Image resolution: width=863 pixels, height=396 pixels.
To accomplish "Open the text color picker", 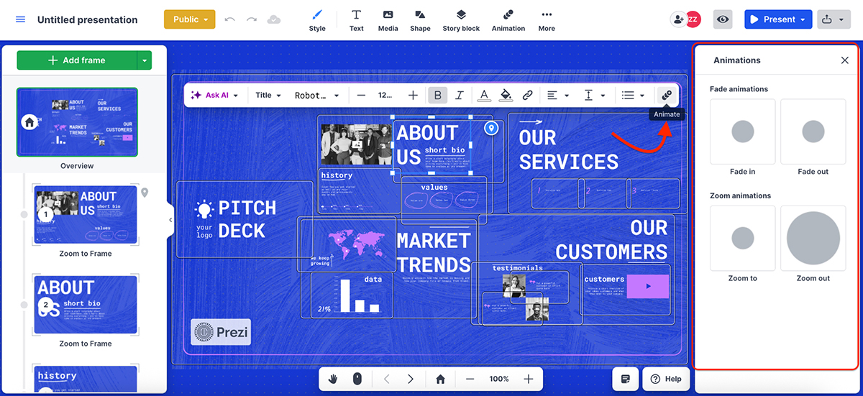I will [x=484, y=95].
